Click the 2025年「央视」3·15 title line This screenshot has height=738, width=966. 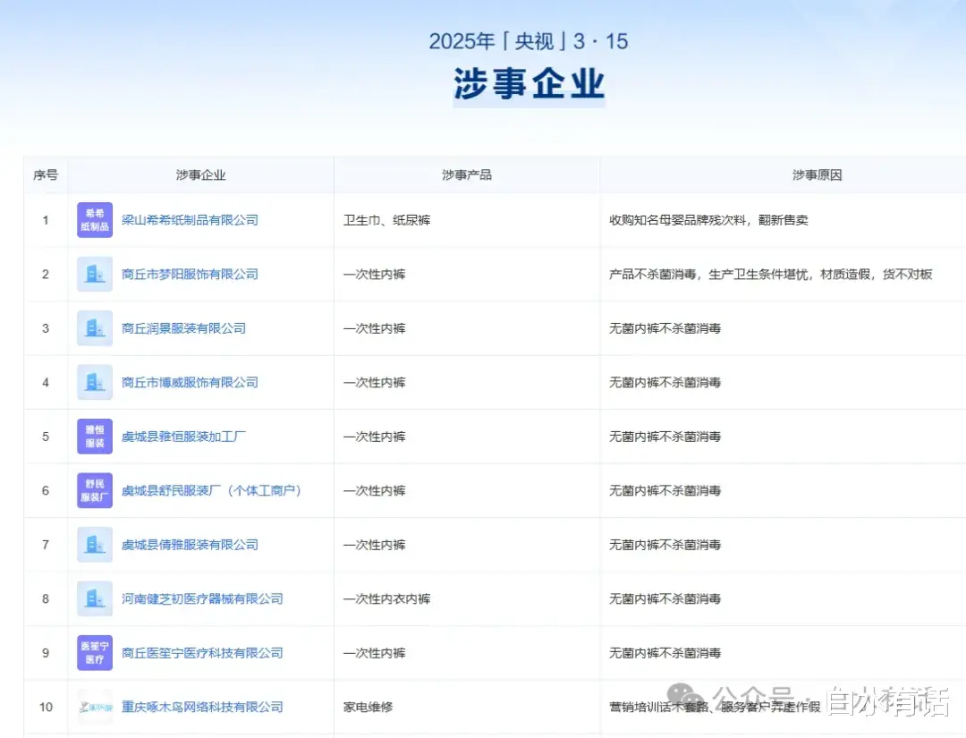click(x=529, y=41)
